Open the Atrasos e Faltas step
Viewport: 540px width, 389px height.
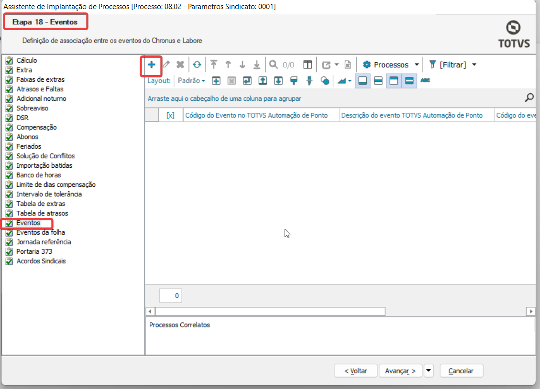pyautogui.click(x=40, y=89)
